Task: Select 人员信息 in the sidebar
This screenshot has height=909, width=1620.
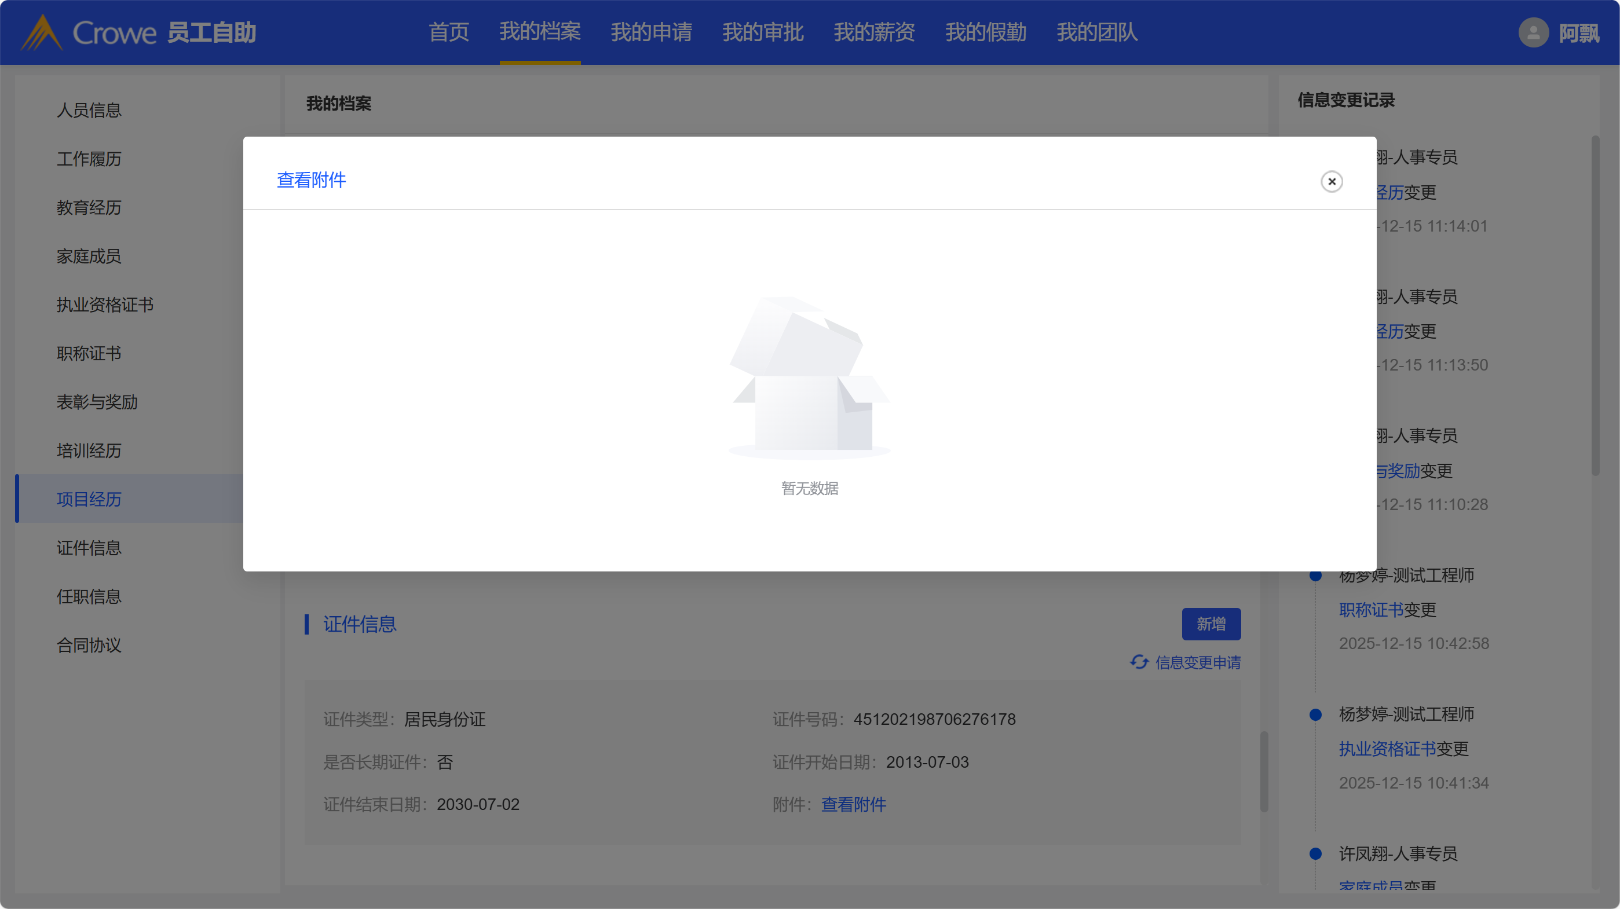Action: click(89, 110)
